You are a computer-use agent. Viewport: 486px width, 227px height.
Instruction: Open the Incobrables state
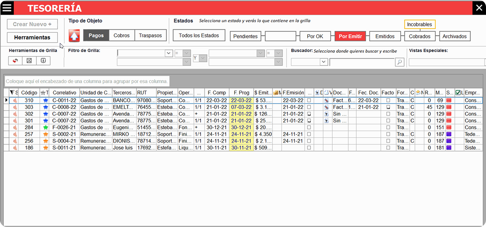click(420, 24)
